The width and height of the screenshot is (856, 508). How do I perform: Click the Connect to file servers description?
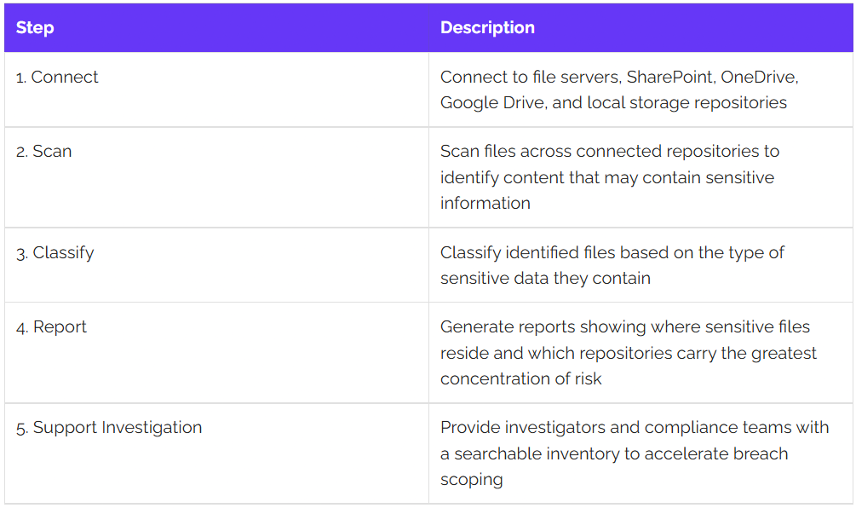pos(619,89)
